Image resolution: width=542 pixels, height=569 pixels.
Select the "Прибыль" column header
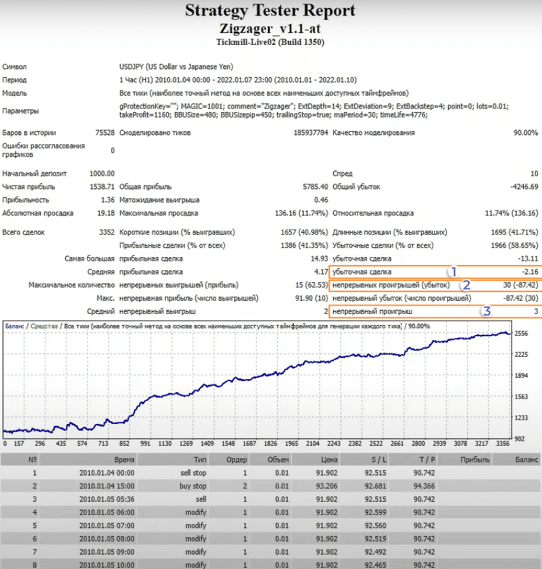tap(475, 459)
